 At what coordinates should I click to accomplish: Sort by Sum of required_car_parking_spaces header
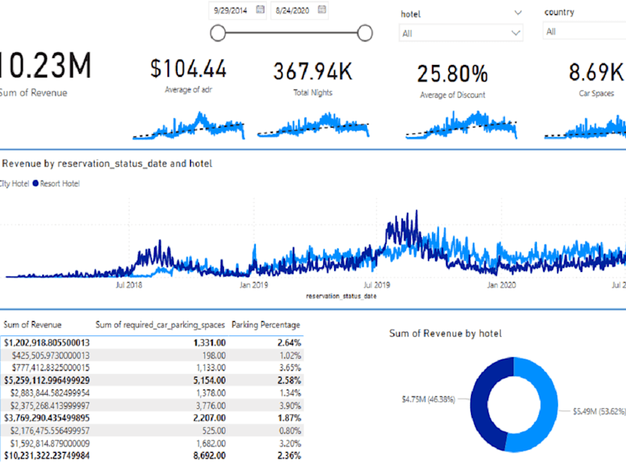tap(160, 324)
